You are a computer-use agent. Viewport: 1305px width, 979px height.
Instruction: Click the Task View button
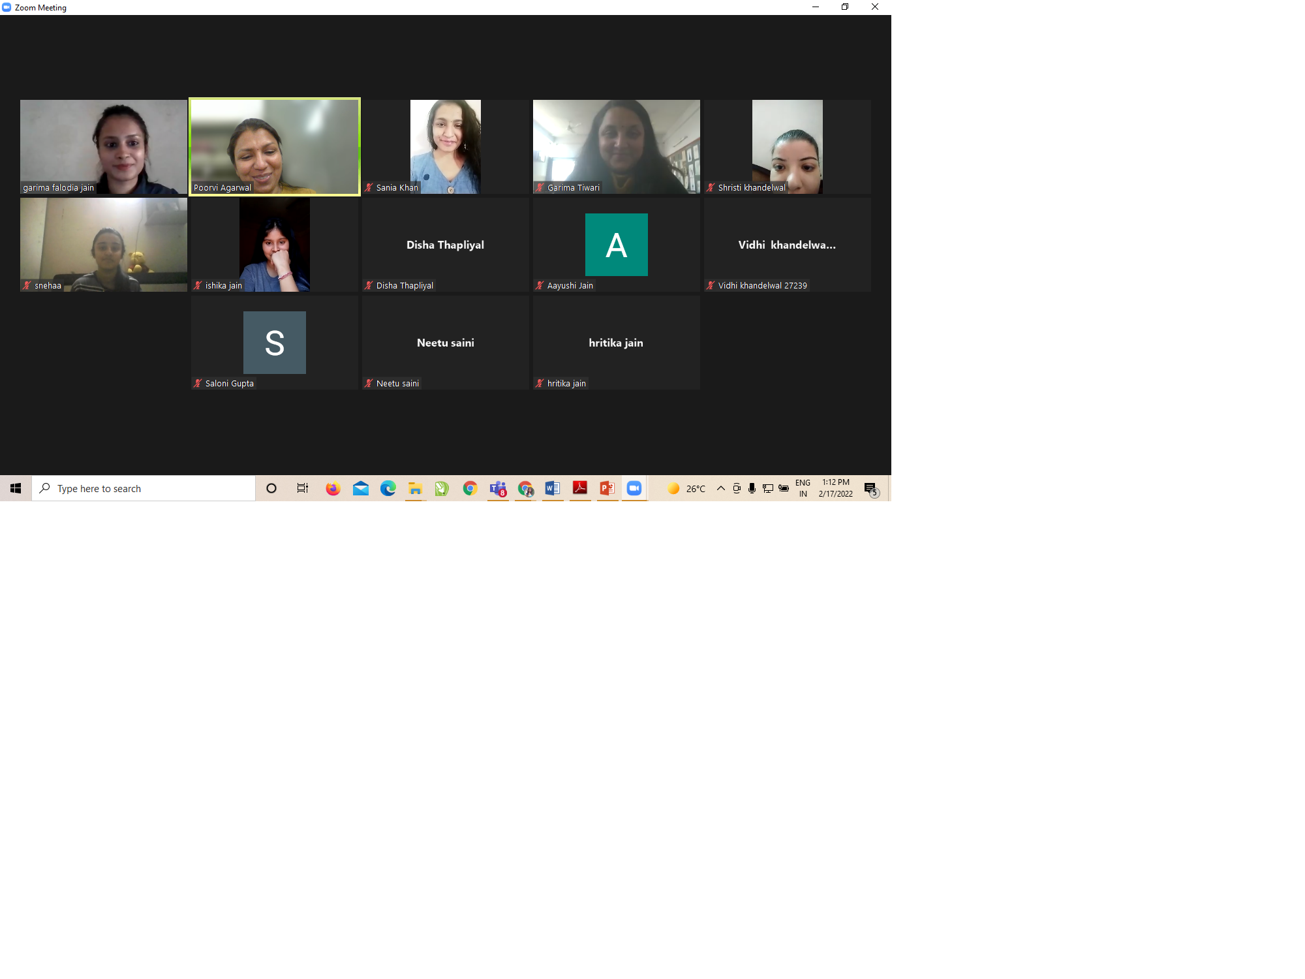[x=302, y=488]
